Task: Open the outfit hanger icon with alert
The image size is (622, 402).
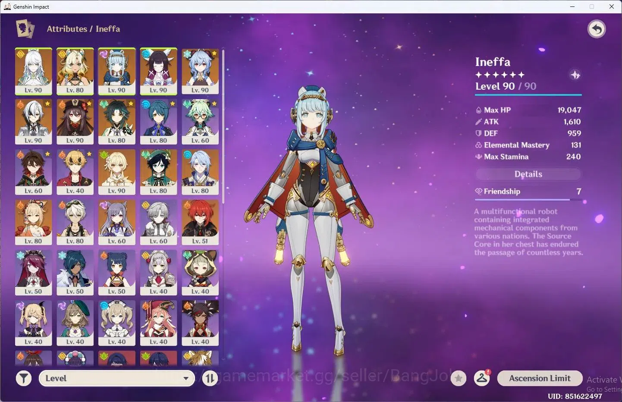Action: pyautogui.click(x=482, y=378)
